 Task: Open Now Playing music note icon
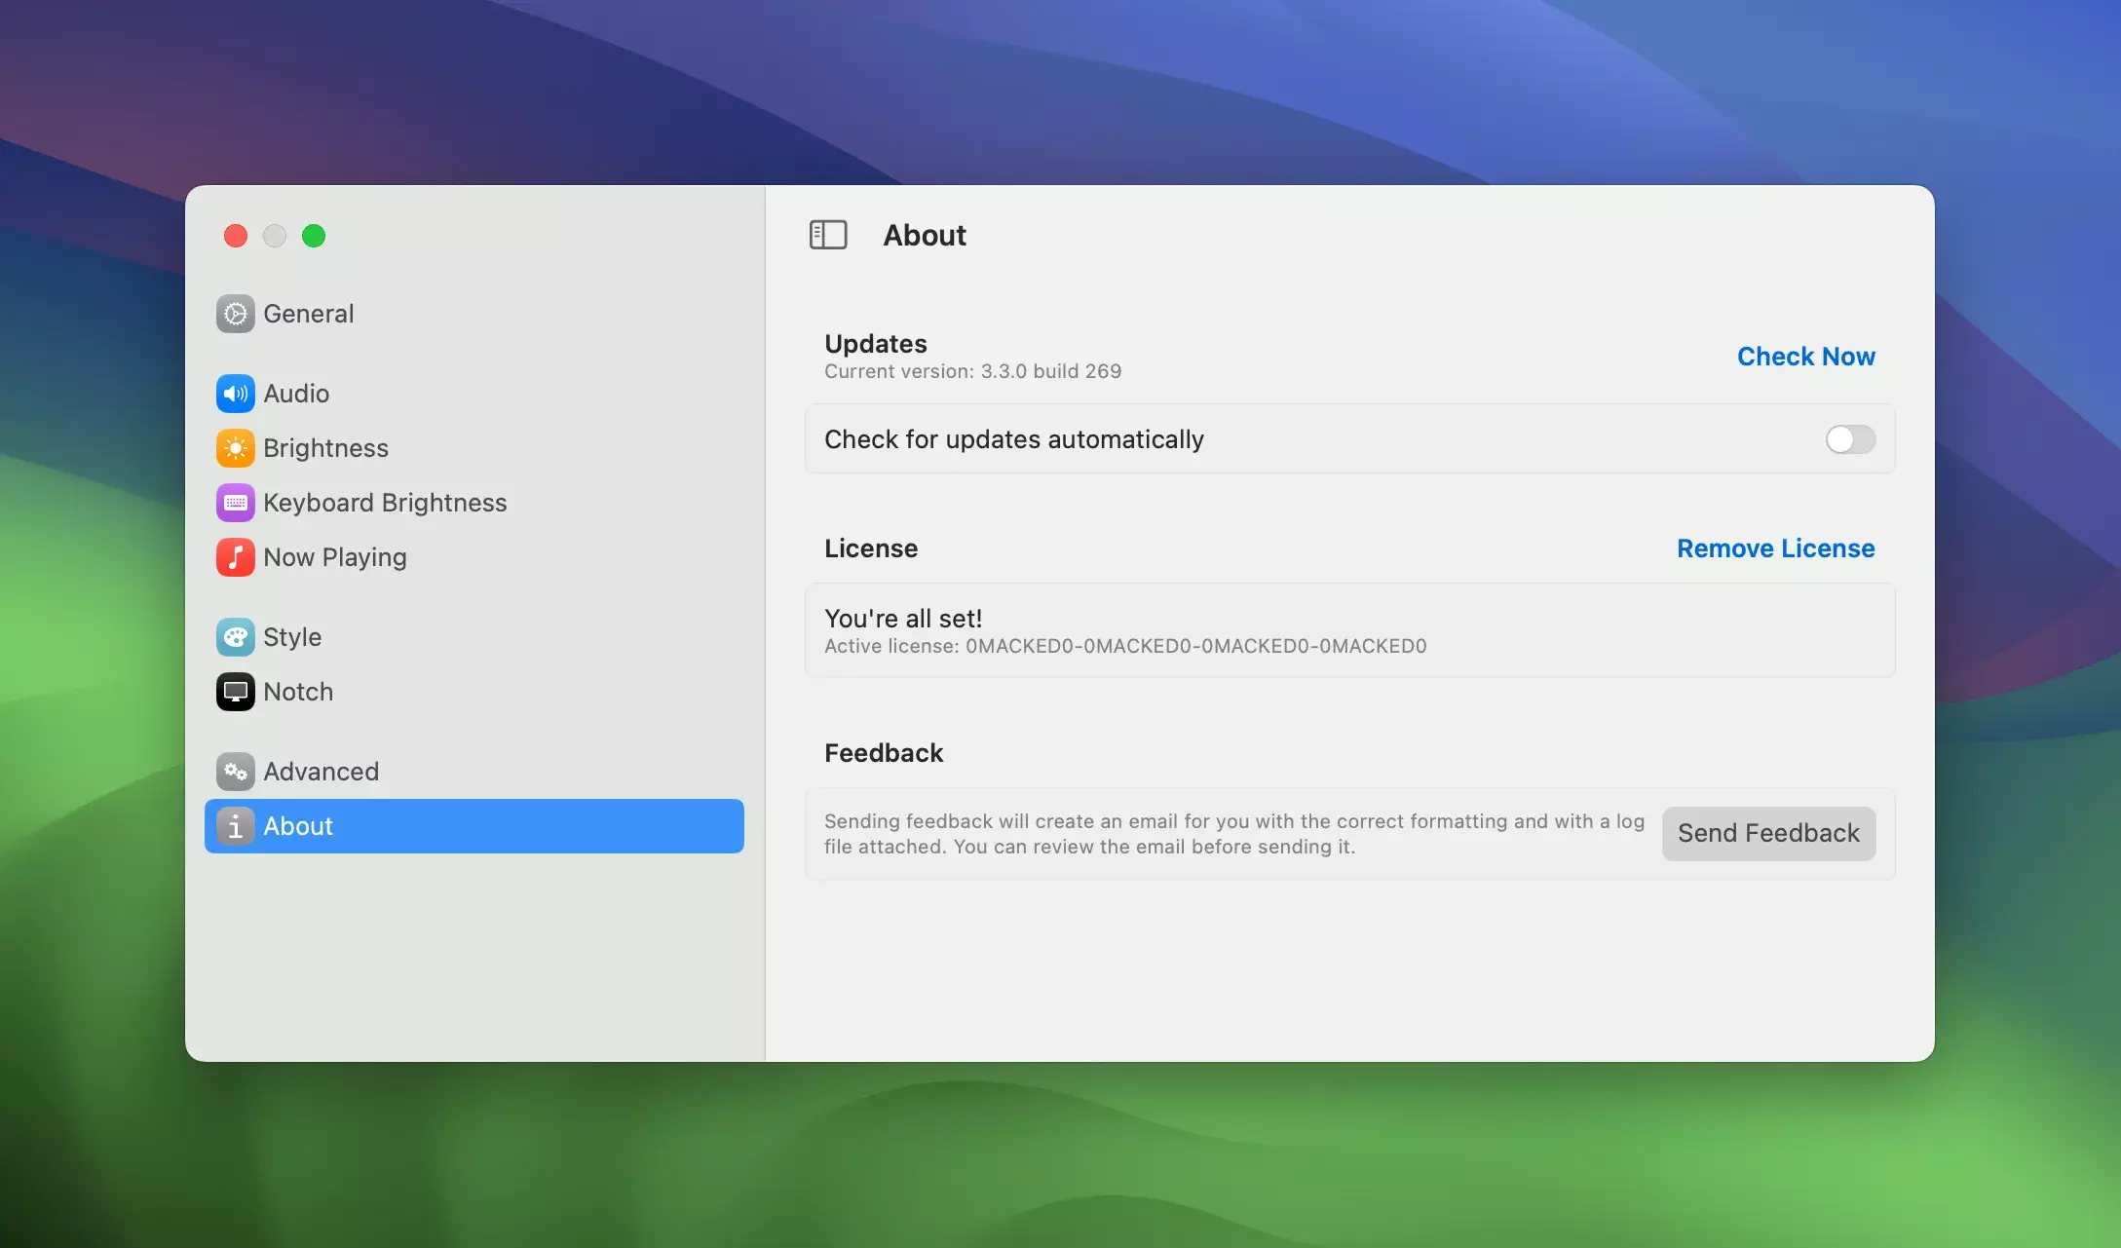coord(235,557)
